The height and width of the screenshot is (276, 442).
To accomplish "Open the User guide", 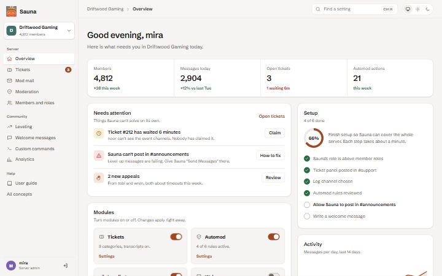I will (x=39, y=183).
